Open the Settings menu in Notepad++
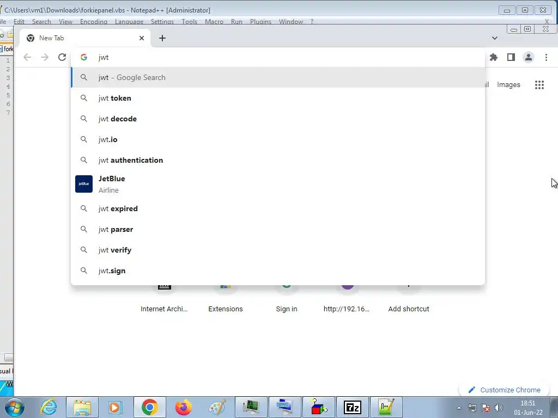 (162, 22)
